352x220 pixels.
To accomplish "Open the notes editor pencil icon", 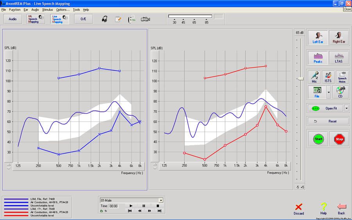I will coord(118,19).
